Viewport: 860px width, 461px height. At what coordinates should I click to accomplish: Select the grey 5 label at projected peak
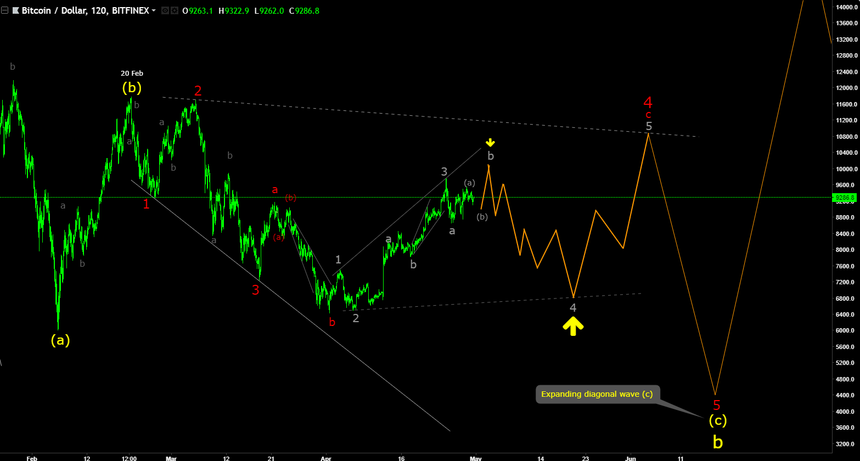pos(649,126)
